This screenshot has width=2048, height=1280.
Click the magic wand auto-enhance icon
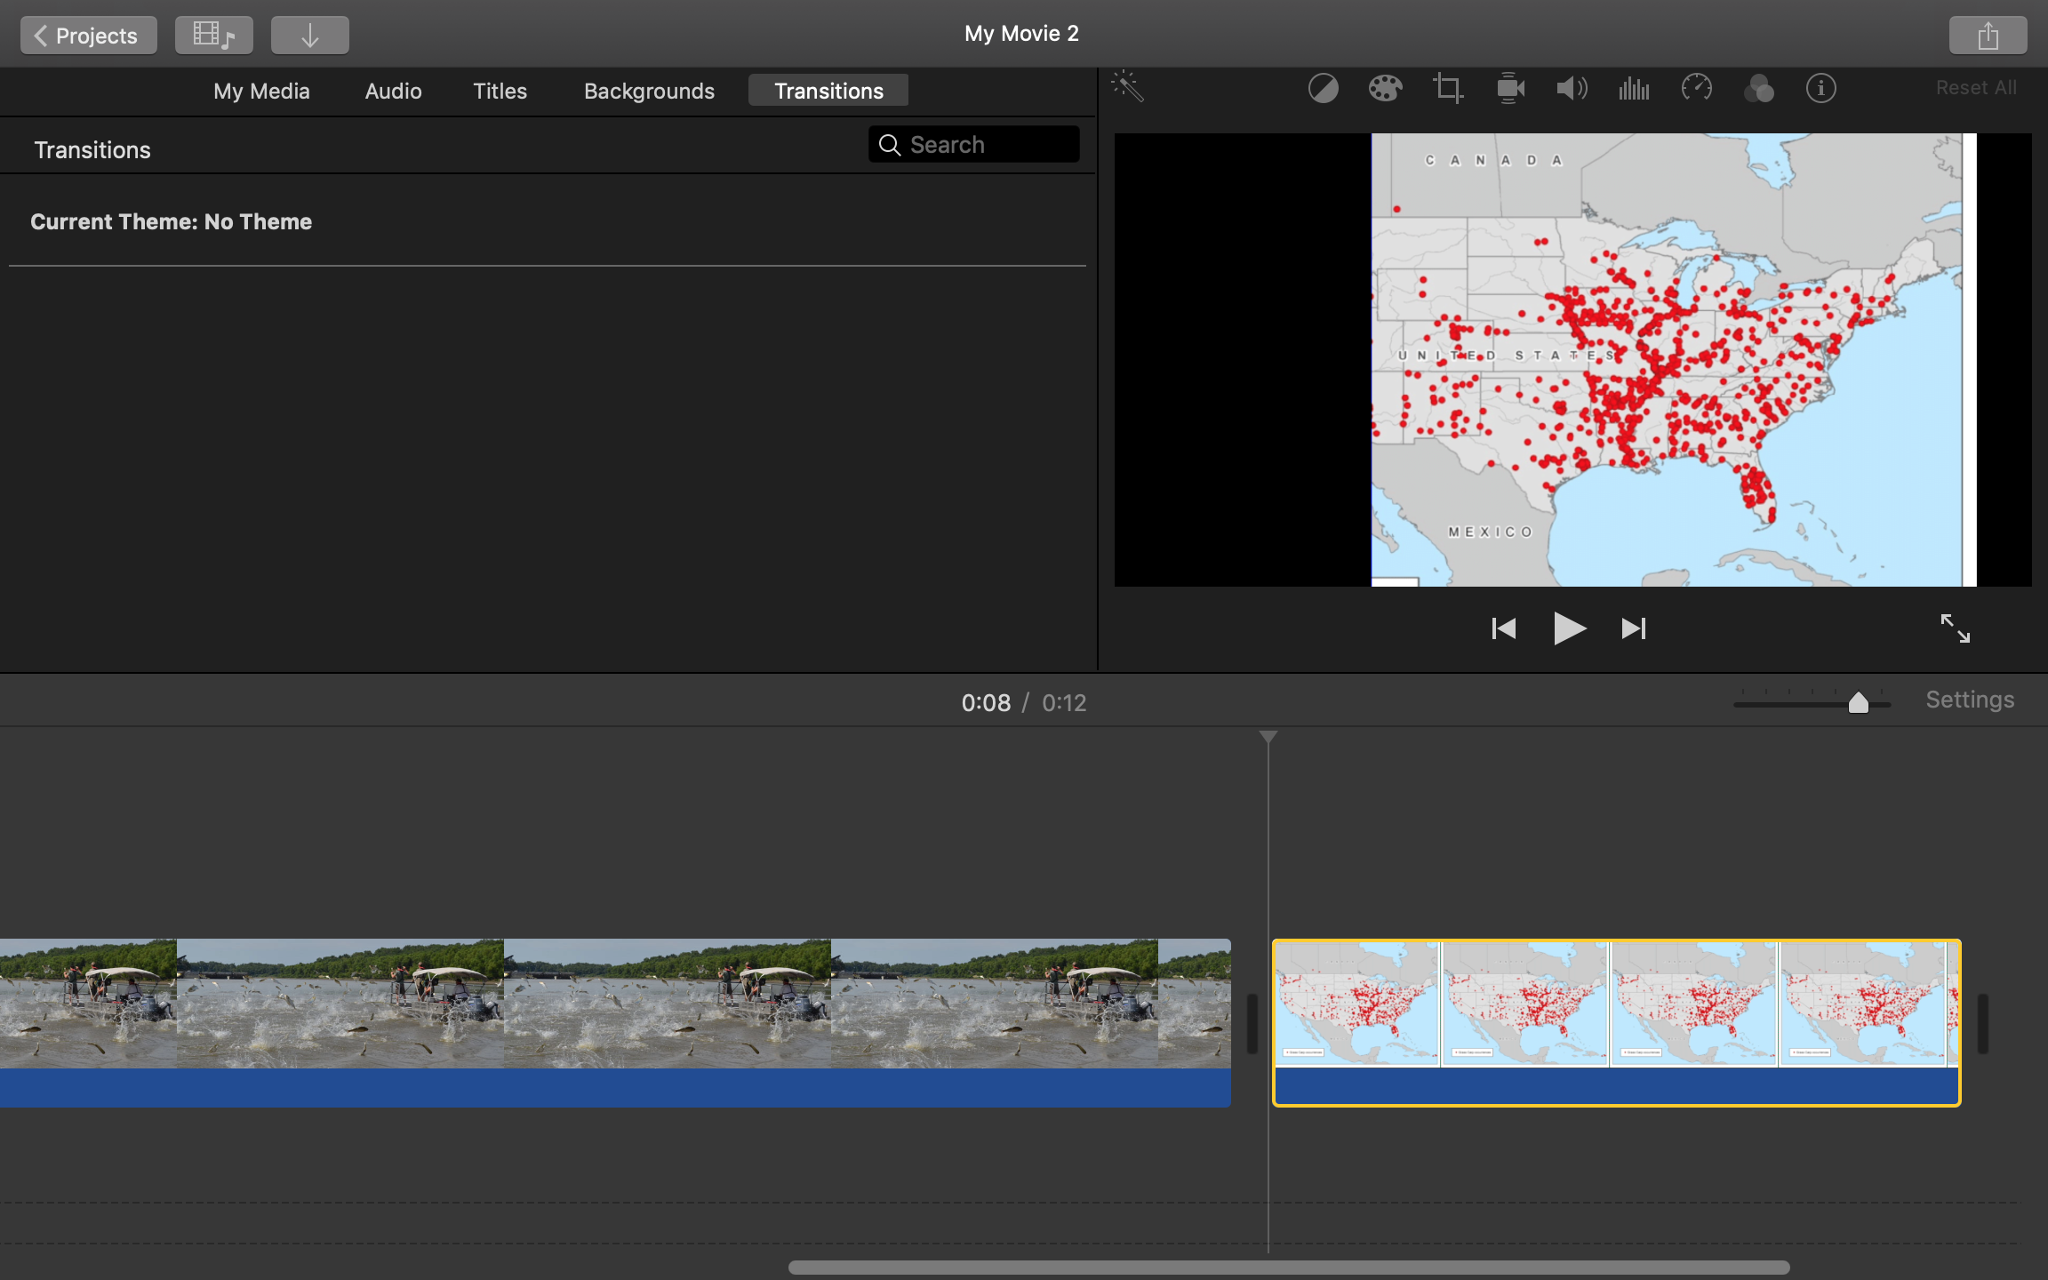(x=1127, y=87)
